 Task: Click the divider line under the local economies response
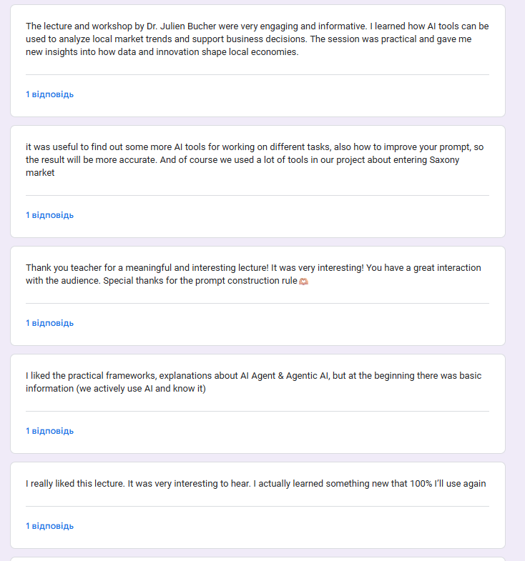point(257,74)
